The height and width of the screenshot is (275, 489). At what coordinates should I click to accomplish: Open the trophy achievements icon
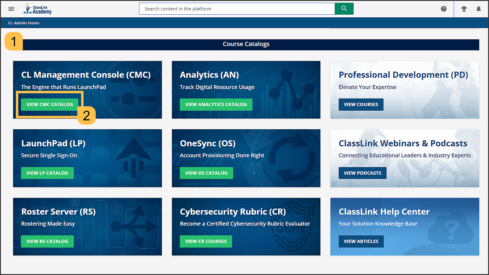[x=464, y=9]
